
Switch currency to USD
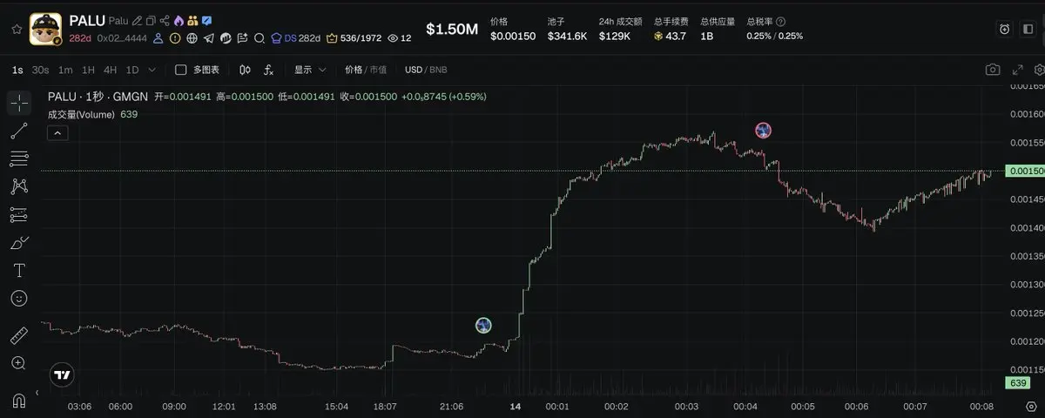tap(413, 70)
